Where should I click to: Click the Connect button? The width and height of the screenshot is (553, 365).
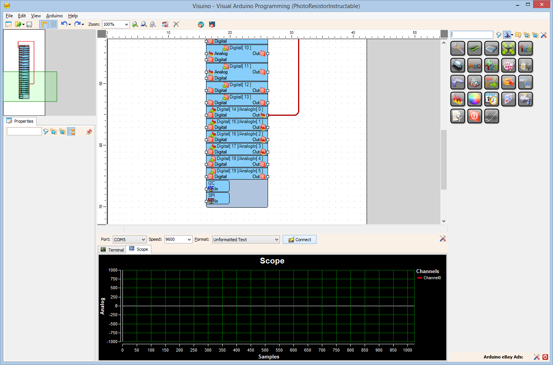tap(299, 239)
